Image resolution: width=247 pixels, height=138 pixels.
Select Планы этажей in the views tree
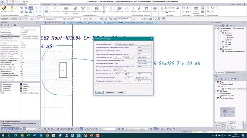[227, 84]
